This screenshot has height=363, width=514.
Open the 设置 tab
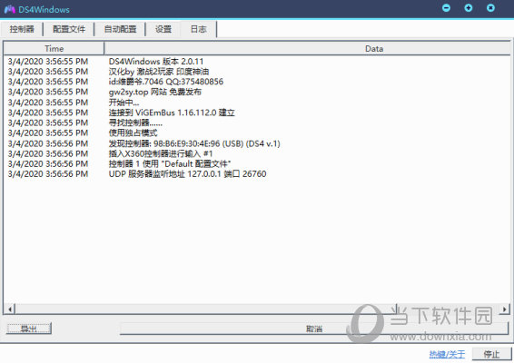coord(163,29)
